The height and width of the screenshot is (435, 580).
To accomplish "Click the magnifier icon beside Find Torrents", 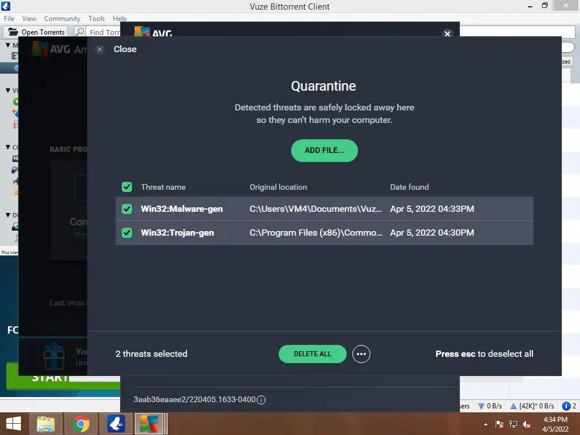I will (80, 32).
